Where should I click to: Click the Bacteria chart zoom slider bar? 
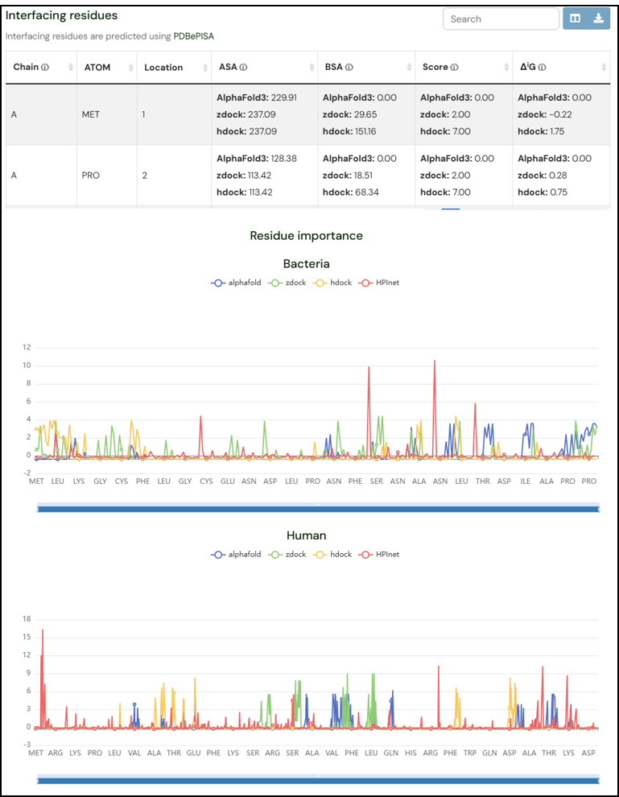pos(319,509)
